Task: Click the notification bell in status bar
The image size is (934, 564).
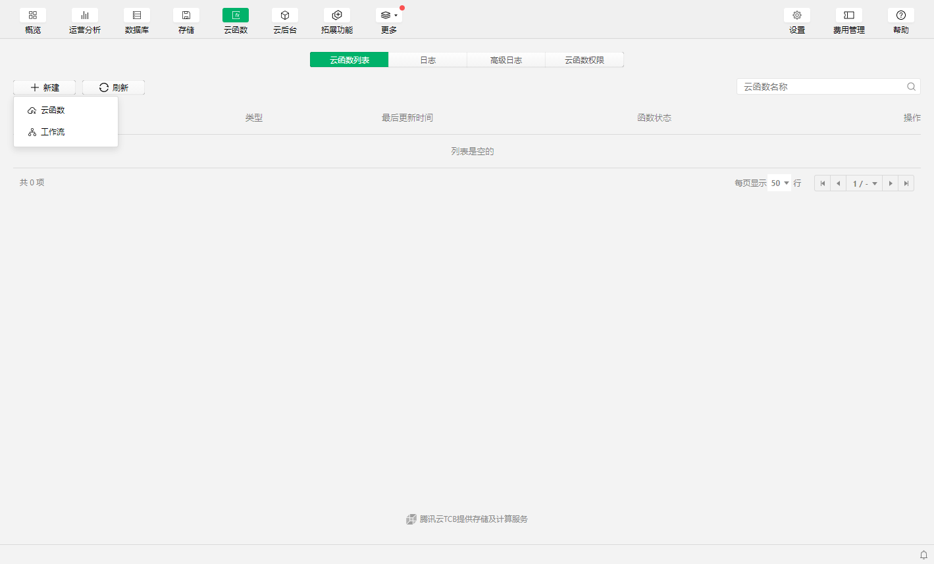Action: coord(923,555)
